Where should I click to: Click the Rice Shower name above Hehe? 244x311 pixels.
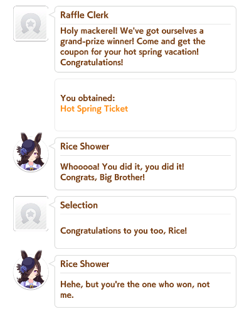85,264
